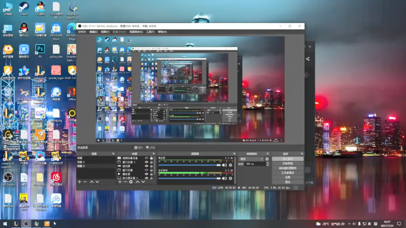Click the 开始录制 button
This screenshot has height=228, width=406.
click(287, 164)
